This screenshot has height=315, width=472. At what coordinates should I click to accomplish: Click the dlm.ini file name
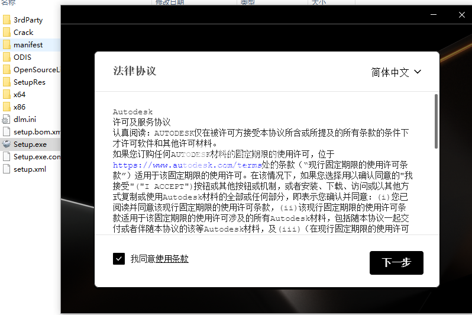25,120
